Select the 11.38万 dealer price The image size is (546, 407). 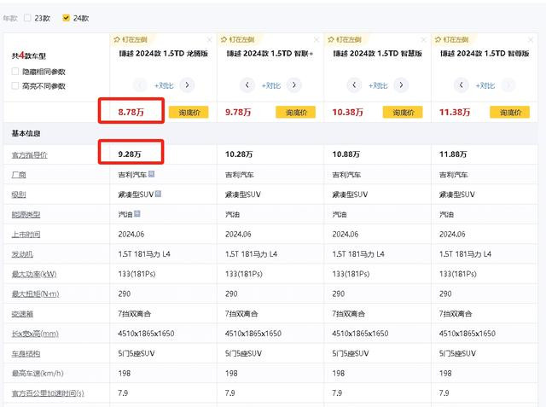[455, 112]
